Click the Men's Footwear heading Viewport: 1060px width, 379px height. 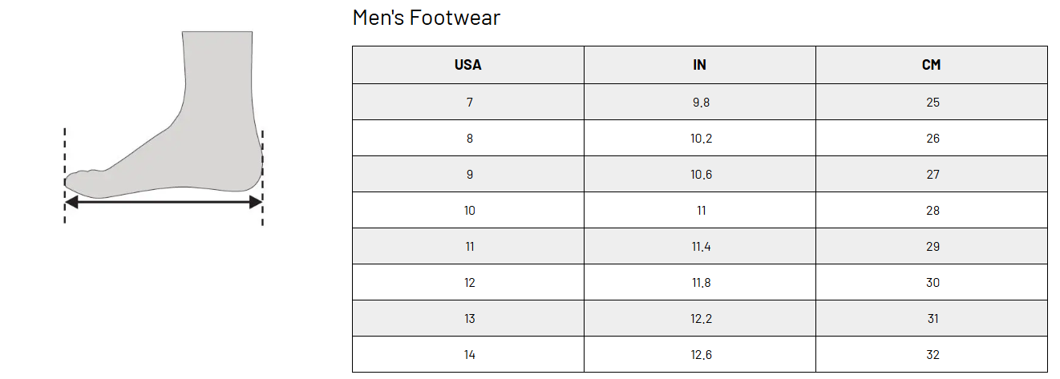[426, 18]
